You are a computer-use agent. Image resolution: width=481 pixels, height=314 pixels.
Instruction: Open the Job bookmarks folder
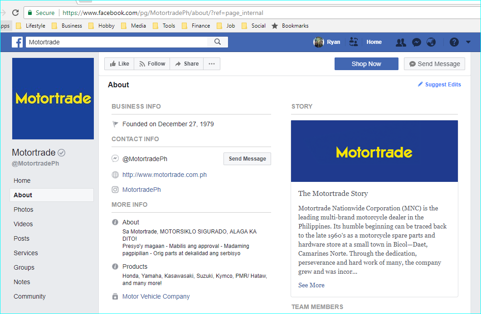point(226,26)
